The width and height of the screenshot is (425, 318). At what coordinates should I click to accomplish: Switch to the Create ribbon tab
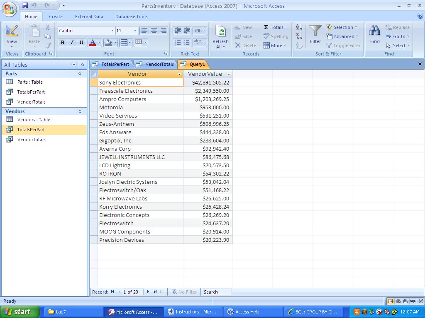[56, 17]
